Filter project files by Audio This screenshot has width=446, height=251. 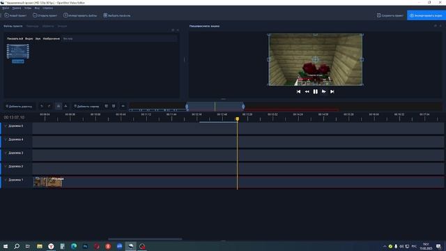click(x=38, y=38)
